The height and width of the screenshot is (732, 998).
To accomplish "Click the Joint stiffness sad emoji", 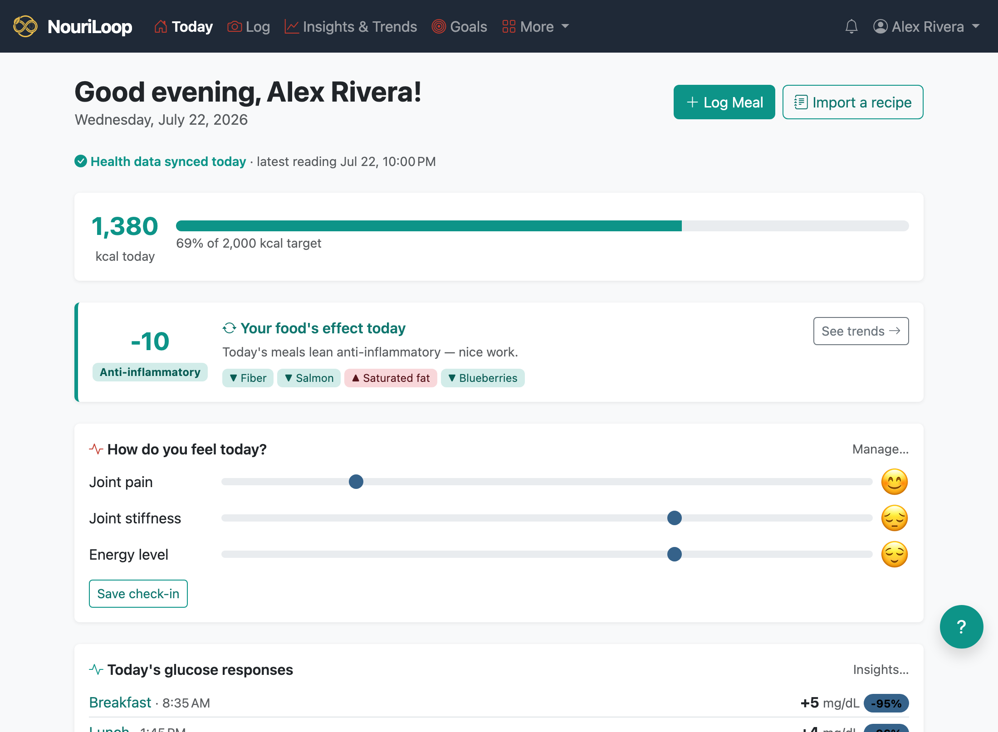I will click(895, 518).
